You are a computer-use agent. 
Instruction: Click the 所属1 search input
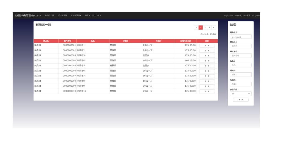coord(241,75)
